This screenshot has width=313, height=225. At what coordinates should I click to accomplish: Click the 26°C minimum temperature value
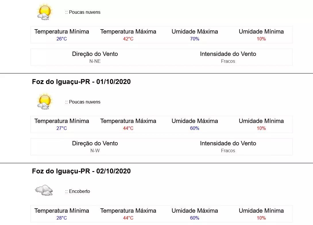point(62,39)
